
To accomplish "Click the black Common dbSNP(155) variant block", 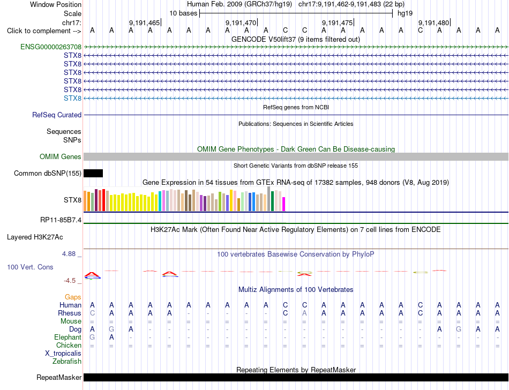I will point(93,173).
